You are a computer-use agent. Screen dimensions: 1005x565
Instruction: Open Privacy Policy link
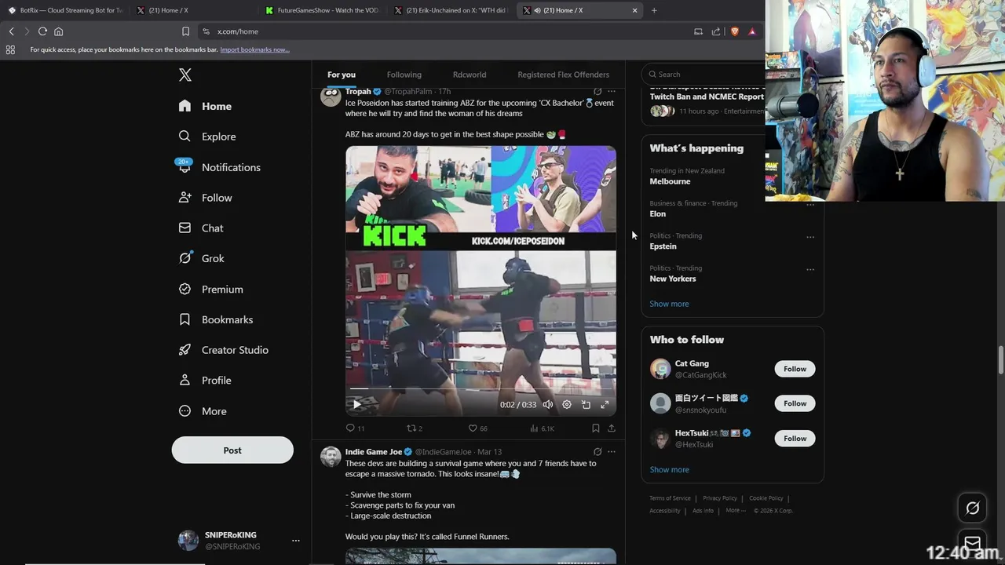tap(720, 498)
